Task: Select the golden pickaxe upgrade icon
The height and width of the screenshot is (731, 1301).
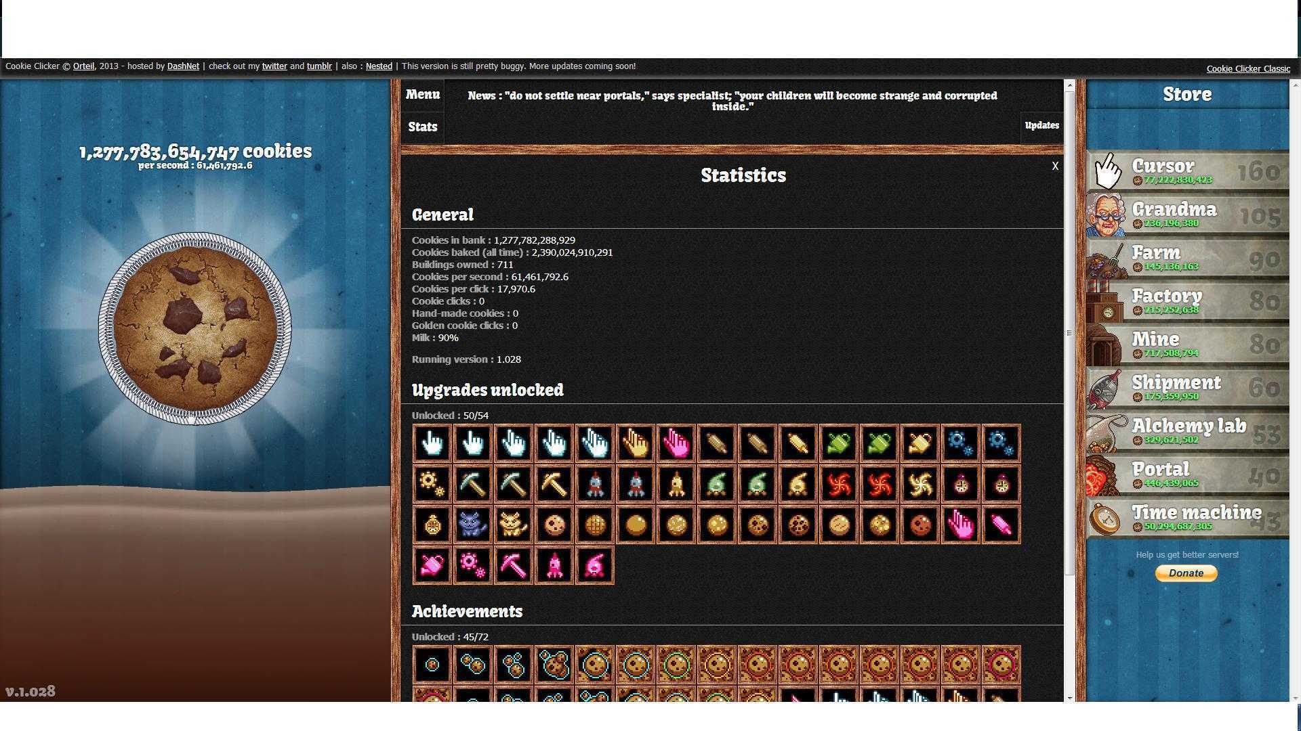Action: tap(554, 485)
